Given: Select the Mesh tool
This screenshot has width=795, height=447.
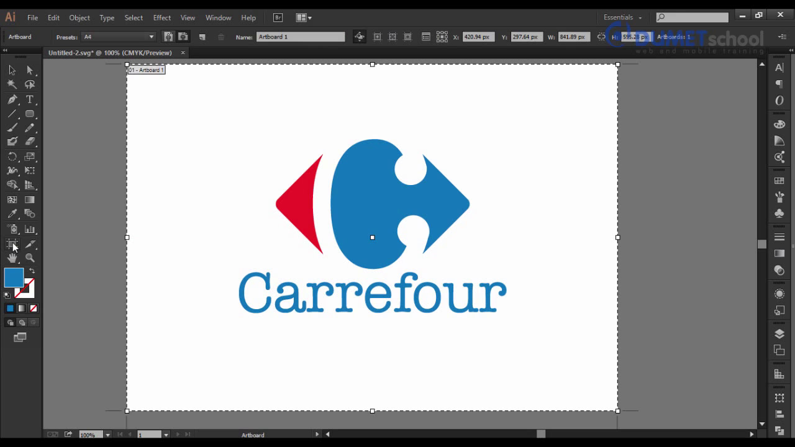Looking at the screenshot, I should pyautogui.click(x=12, y=200).
